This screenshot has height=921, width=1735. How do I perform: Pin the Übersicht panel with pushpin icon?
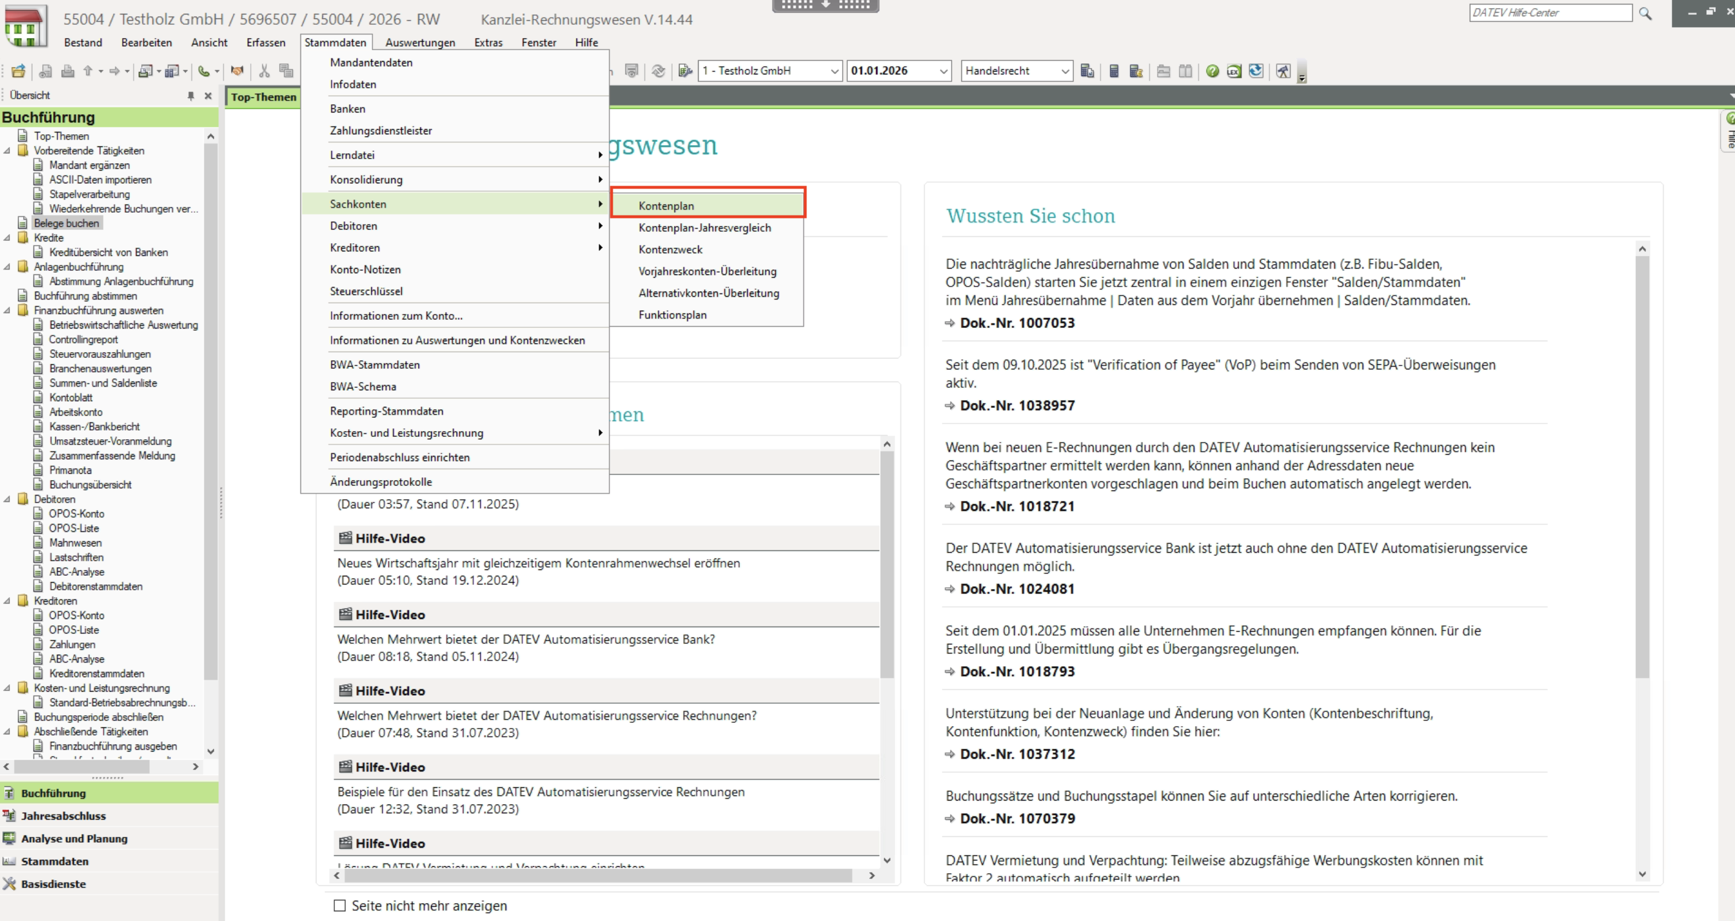click(x=191, y=96)
